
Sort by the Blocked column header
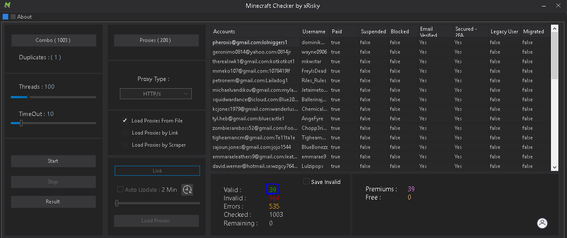point(403,32)
